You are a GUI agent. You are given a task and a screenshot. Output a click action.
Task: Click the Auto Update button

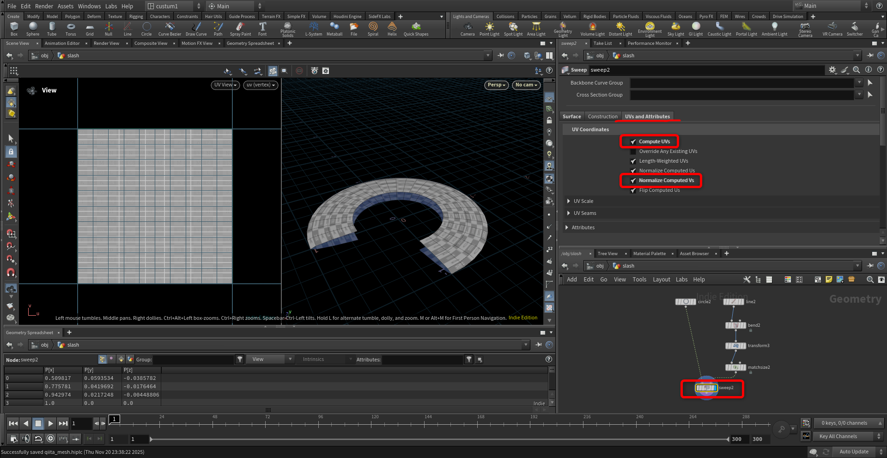tap(854, 452)
